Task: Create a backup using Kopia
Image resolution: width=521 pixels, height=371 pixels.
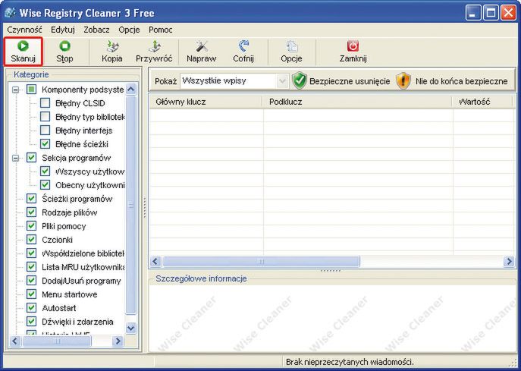Action: pos(112,52)
